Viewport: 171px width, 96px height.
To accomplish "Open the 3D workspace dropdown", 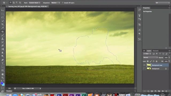I will tap(162, 3).
